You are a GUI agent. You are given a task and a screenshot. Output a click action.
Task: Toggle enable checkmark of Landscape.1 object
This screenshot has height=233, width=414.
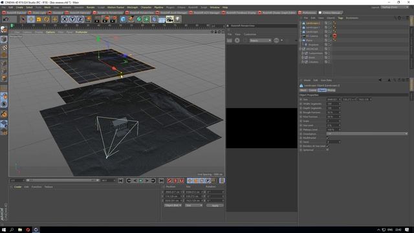click(x=330, y=27)
